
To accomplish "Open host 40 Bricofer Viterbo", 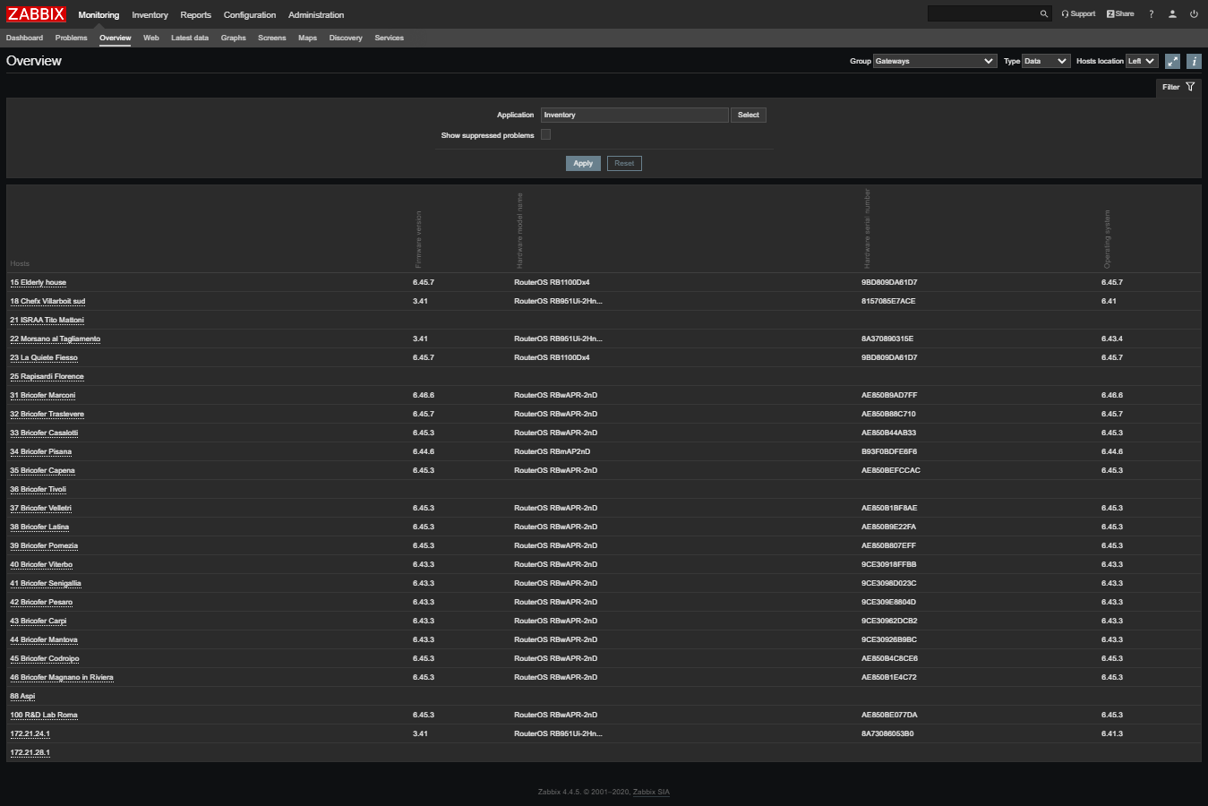I will pyautogui.click(x=41, y=564).
